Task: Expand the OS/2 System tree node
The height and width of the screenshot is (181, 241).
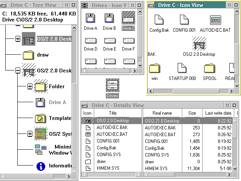Action: click(30, 134)
